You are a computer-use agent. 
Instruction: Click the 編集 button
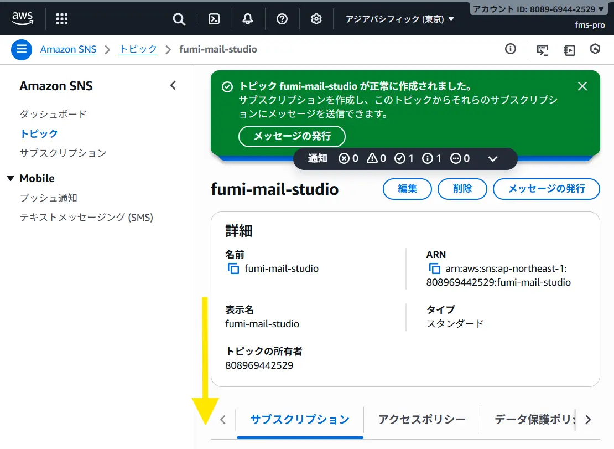[407, 189]
